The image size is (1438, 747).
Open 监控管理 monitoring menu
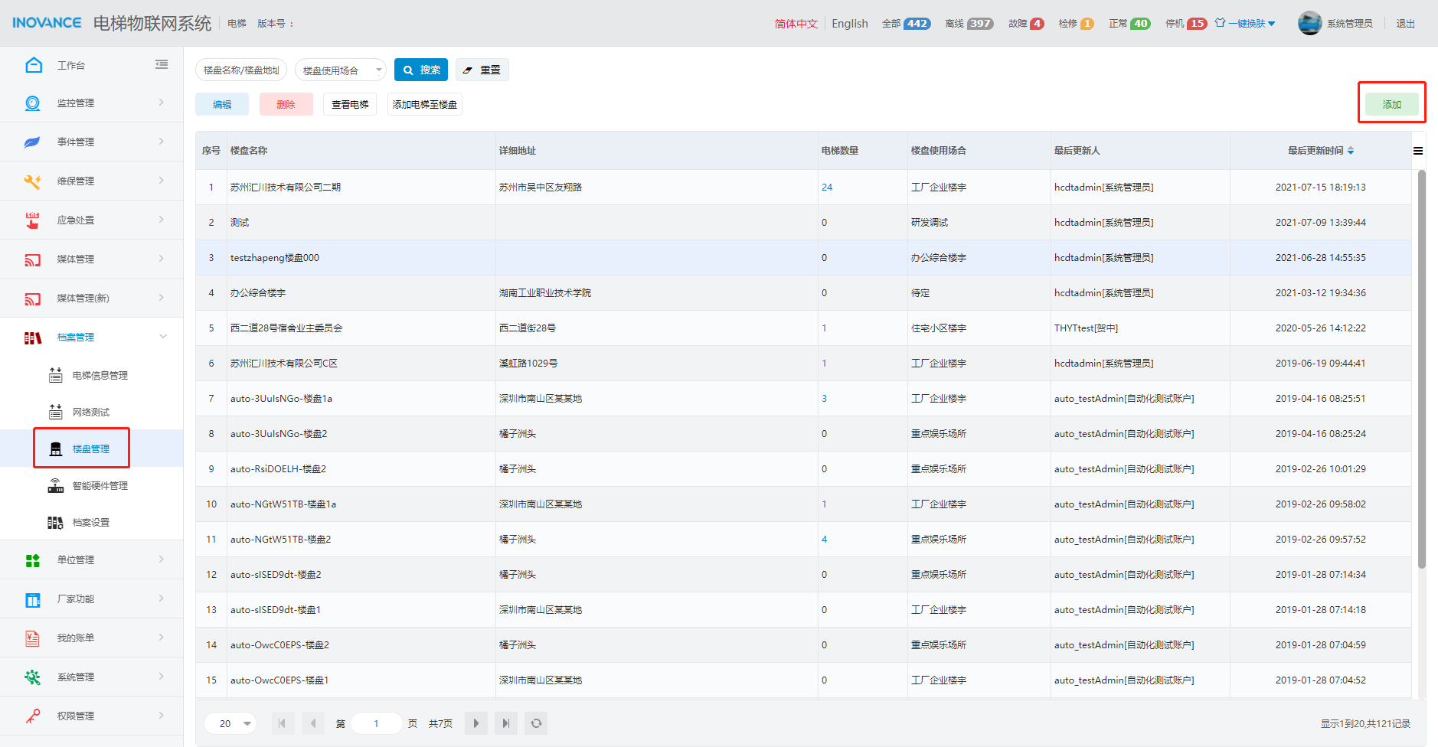92,103
